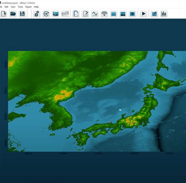The image size is (186, 183).
Task: Click the open book map icon
Action: (55, 14)
